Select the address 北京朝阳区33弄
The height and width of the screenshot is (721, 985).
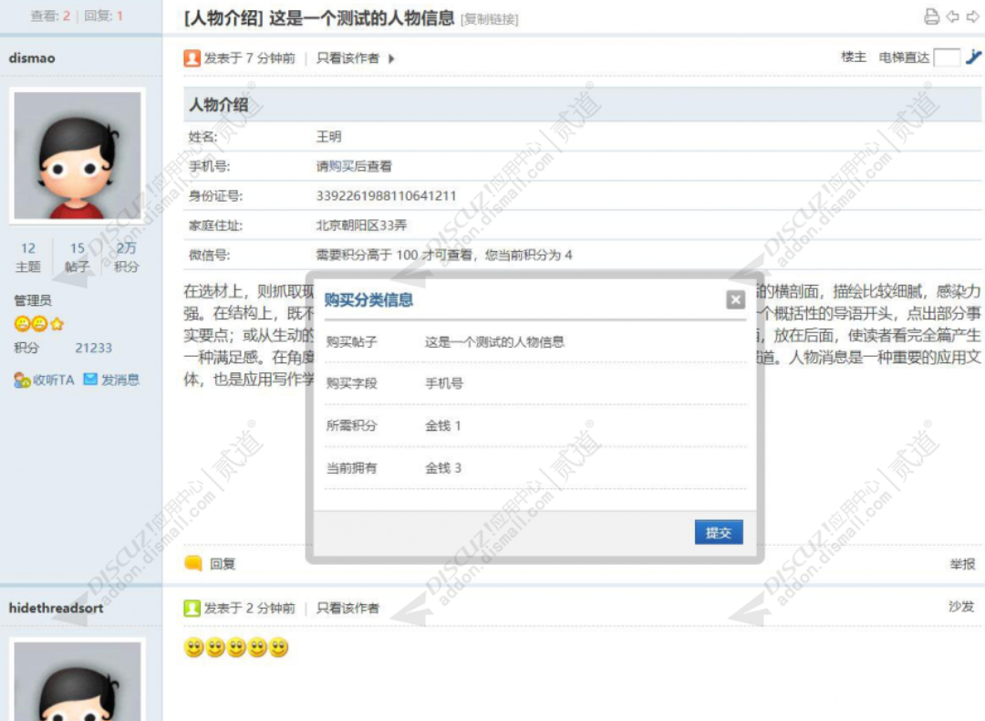pyautogui.click(x=361, y=225)
